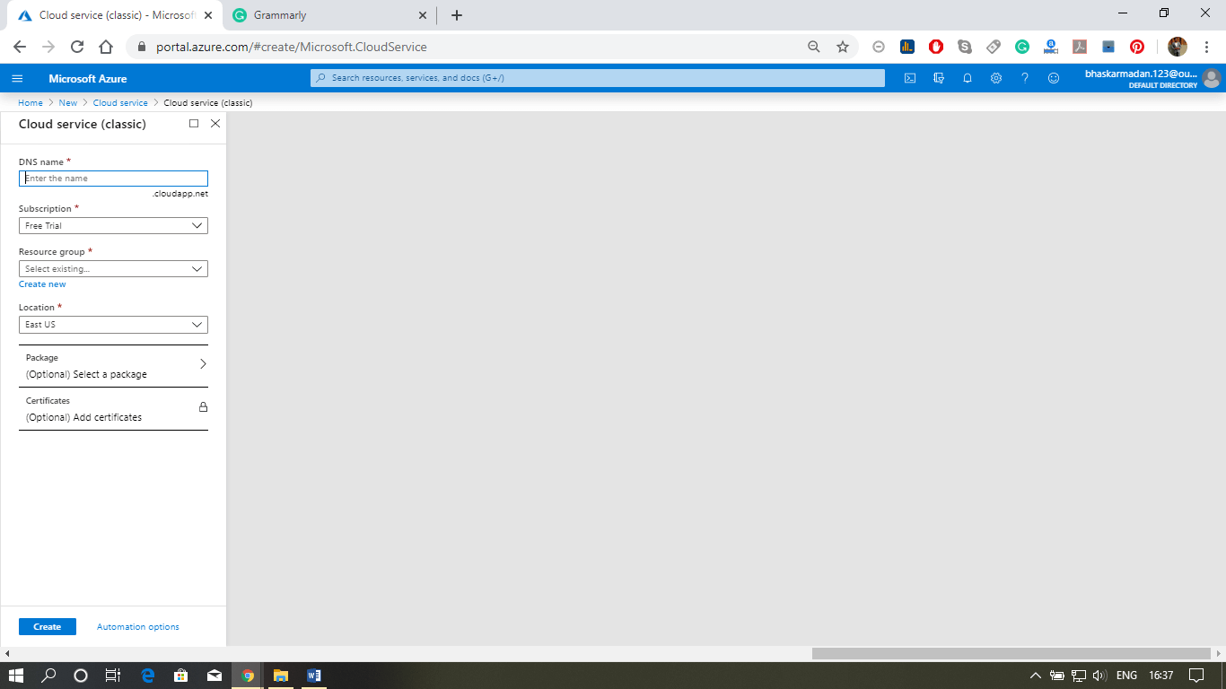Open the Subscription dropdown showing Free Trial

tap(113, 226)
